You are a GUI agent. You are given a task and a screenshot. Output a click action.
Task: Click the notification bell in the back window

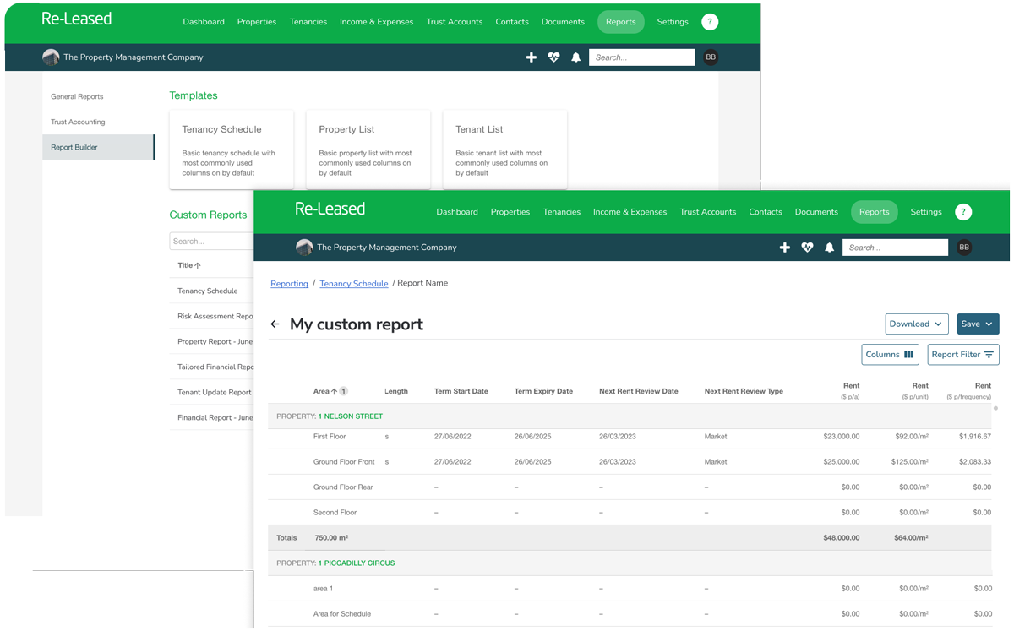pos(575,57)
